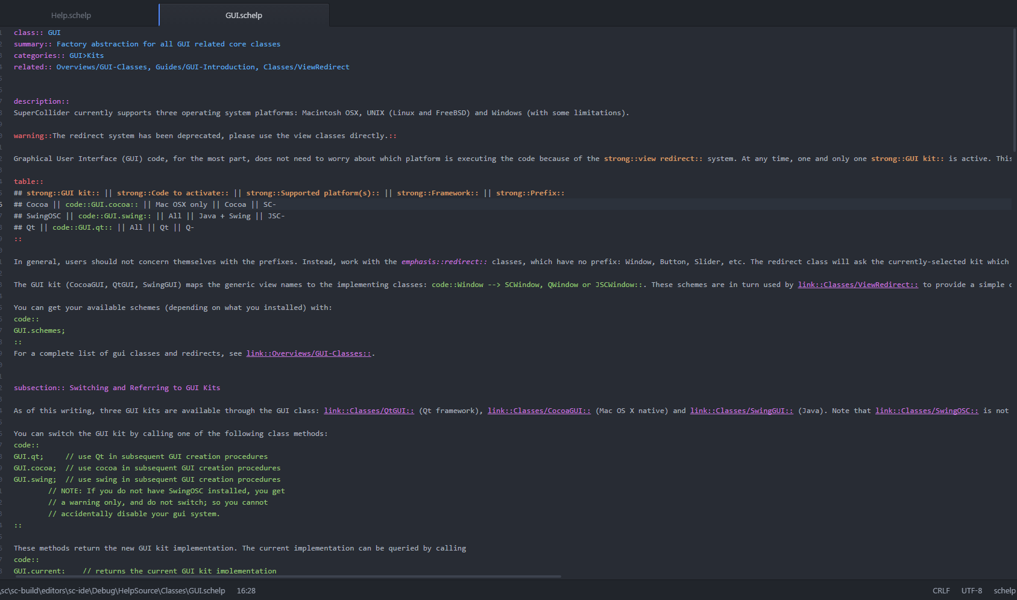Click the 'strong::view redirect::' text
Screen dimensions: 1017x600
click(653, 159)
